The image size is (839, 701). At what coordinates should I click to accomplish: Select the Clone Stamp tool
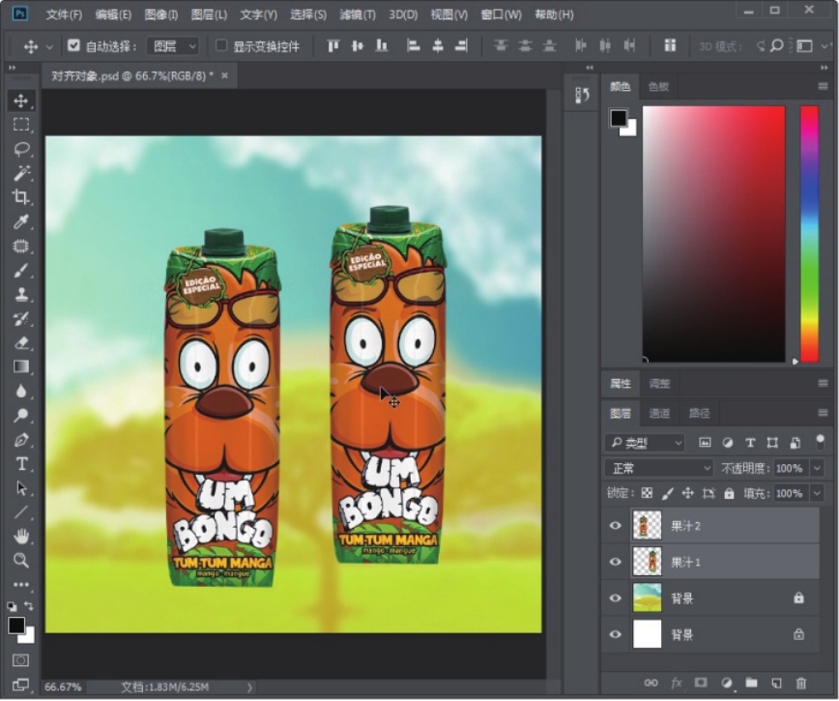coord(21,294)
